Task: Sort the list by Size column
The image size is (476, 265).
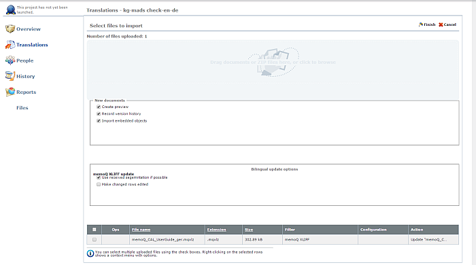Action: tap(249, 230)
